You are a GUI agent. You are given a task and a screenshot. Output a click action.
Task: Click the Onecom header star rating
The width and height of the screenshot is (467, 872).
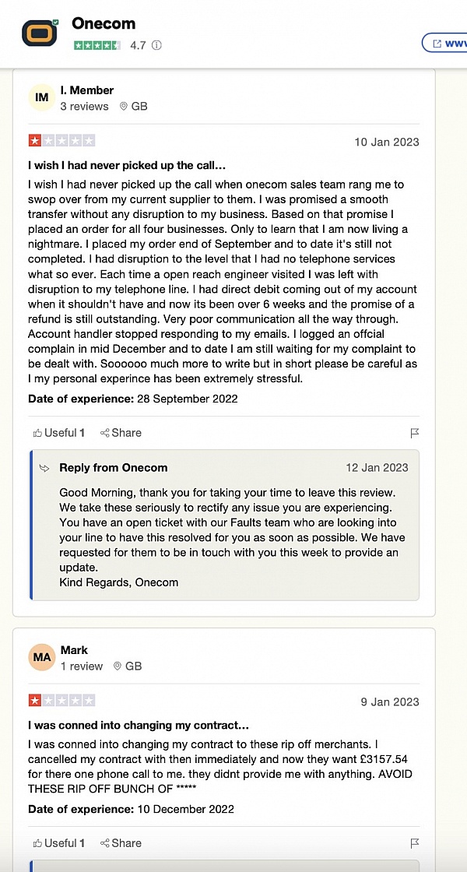pos(97,45)
